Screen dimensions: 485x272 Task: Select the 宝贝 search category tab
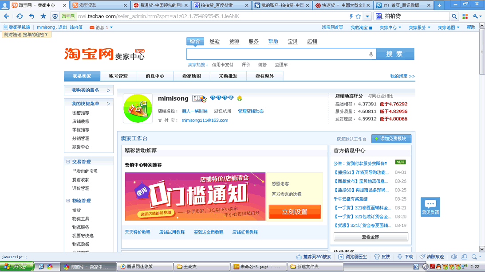tap(292, 42)
